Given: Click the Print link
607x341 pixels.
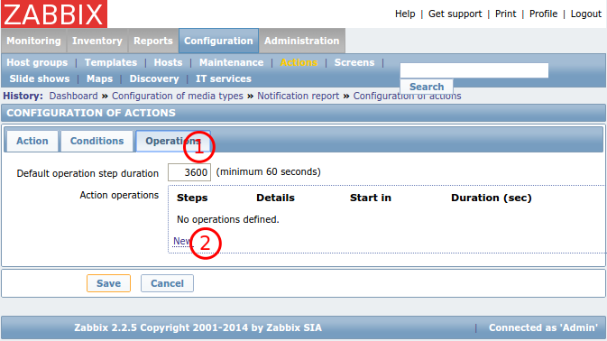Looking at the screenshot, I should (506, 14).
